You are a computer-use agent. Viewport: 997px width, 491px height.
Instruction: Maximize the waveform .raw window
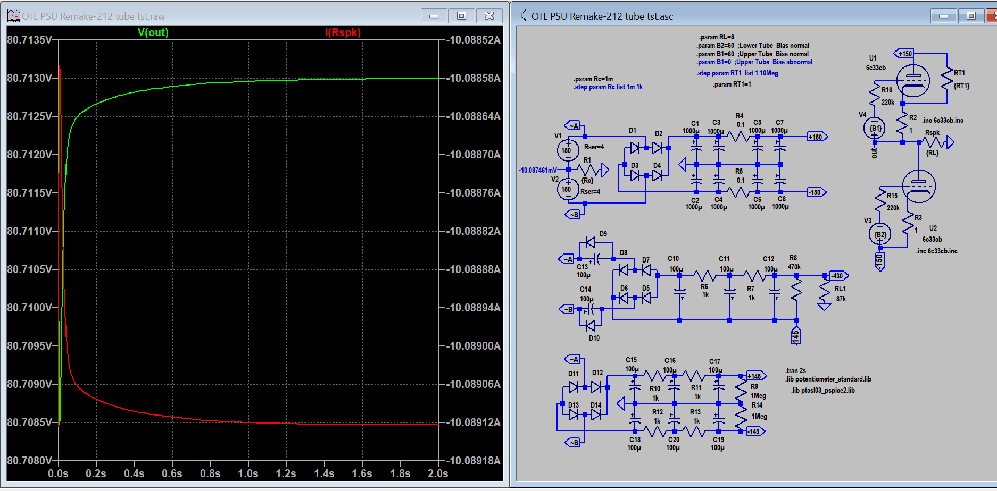coord(461,16)
